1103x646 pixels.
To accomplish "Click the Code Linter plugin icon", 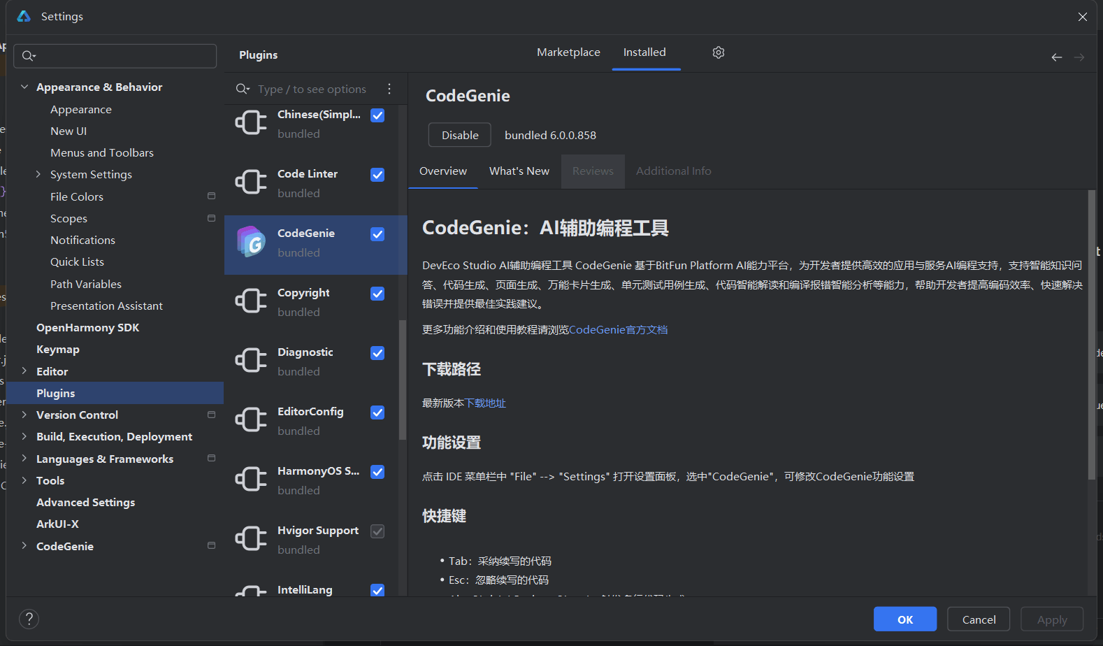I will coord(251,182).
